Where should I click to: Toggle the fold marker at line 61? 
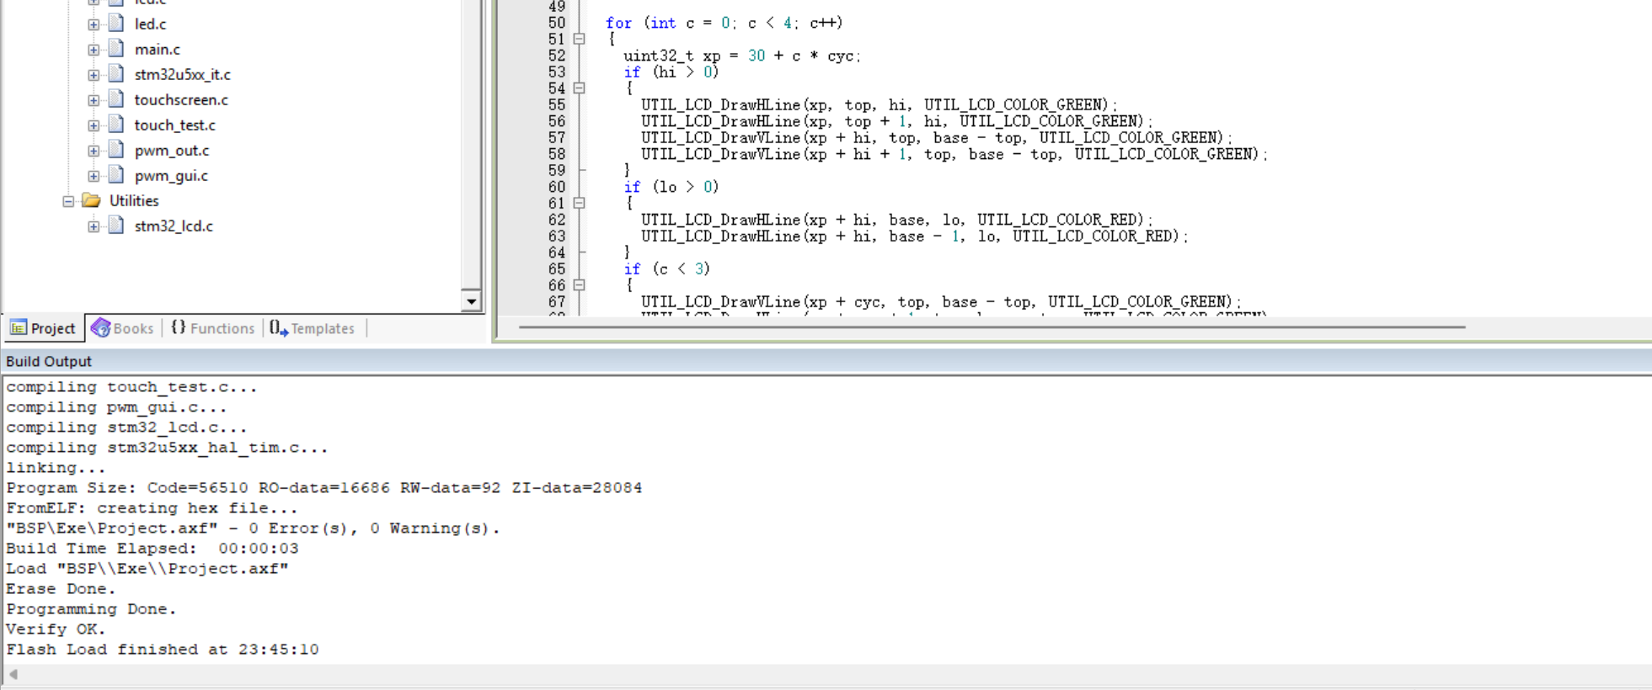click(579, 203)
